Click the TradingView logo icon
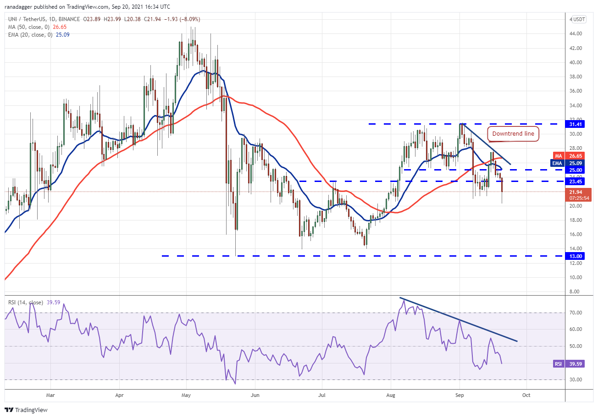 click(10, 410)
